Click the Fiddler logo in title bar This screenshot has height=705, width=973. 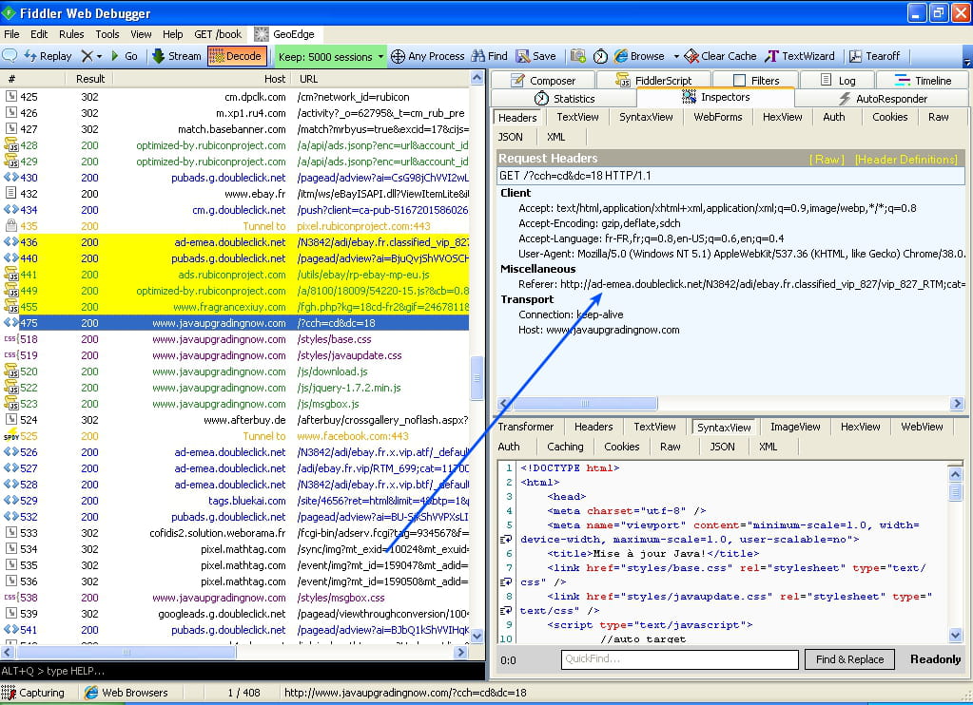tap(9, 12)
